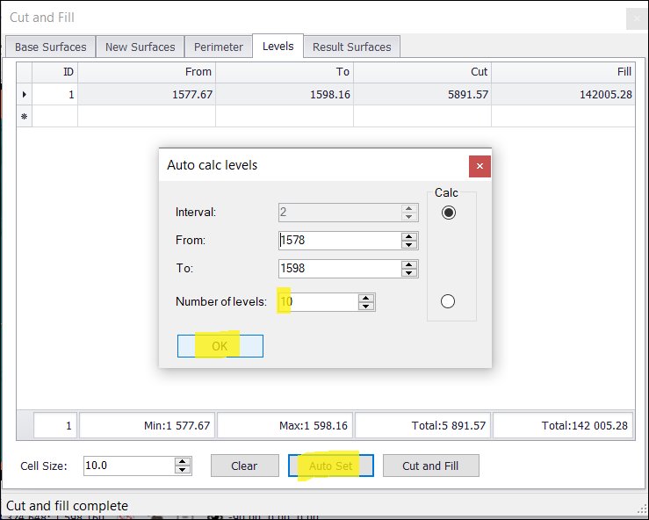Open the Result Surfaces tab
The image size is (649, 520).
coord(352,47)
